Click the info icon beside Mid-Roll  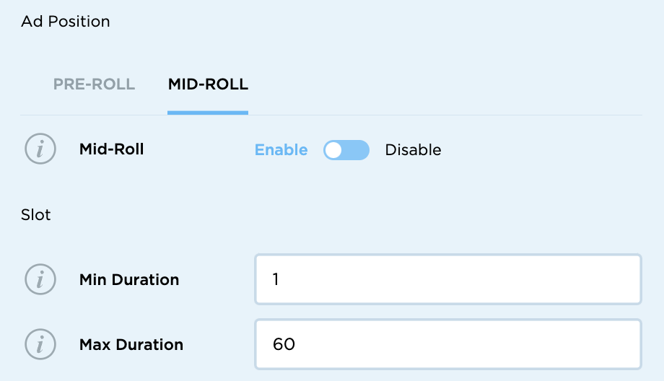point(40,149)
